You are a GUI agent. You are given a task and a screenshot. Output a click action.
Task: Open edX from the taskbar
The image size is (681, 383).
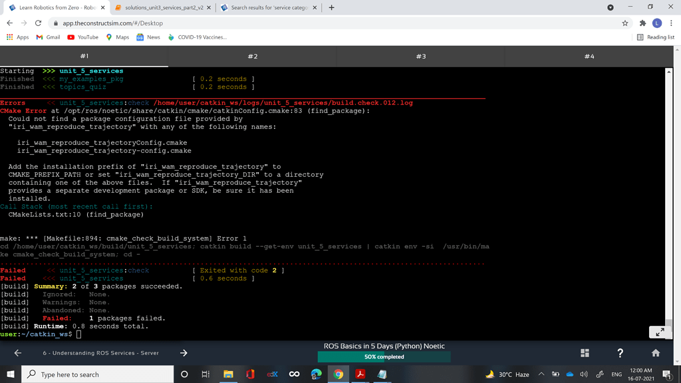272,374
